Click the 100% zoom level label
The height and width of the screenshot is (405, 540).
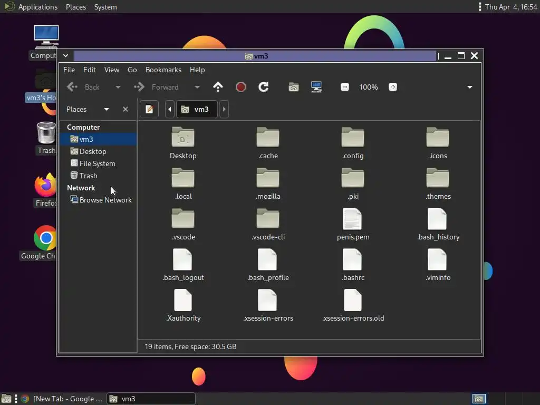tap(369, 87)
